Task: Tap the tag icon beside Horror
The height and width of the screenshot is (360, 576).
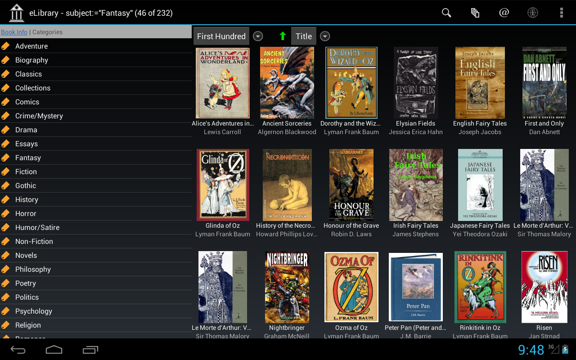Action: (x=6, y=213)
